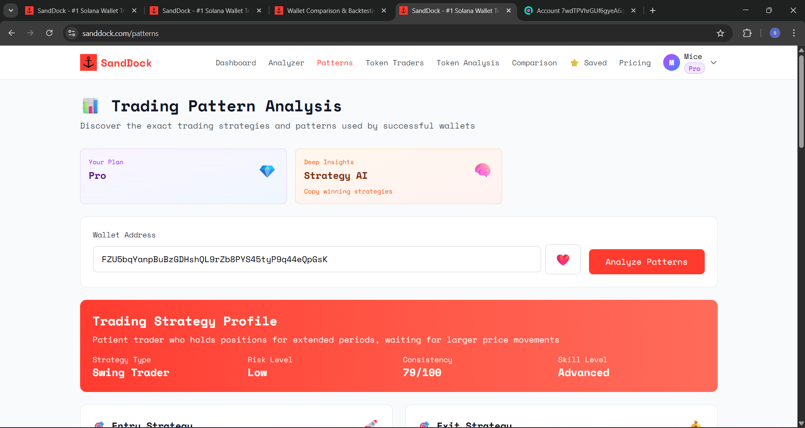Click the bar chart icon beside the page title
Viewport: 805px width, 428px height.
click(x=90, y=106)
